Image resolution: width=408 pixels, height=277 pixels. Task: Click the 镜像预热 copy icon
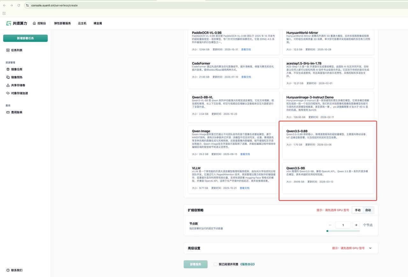pyautogui.click(x=8, y=77)
